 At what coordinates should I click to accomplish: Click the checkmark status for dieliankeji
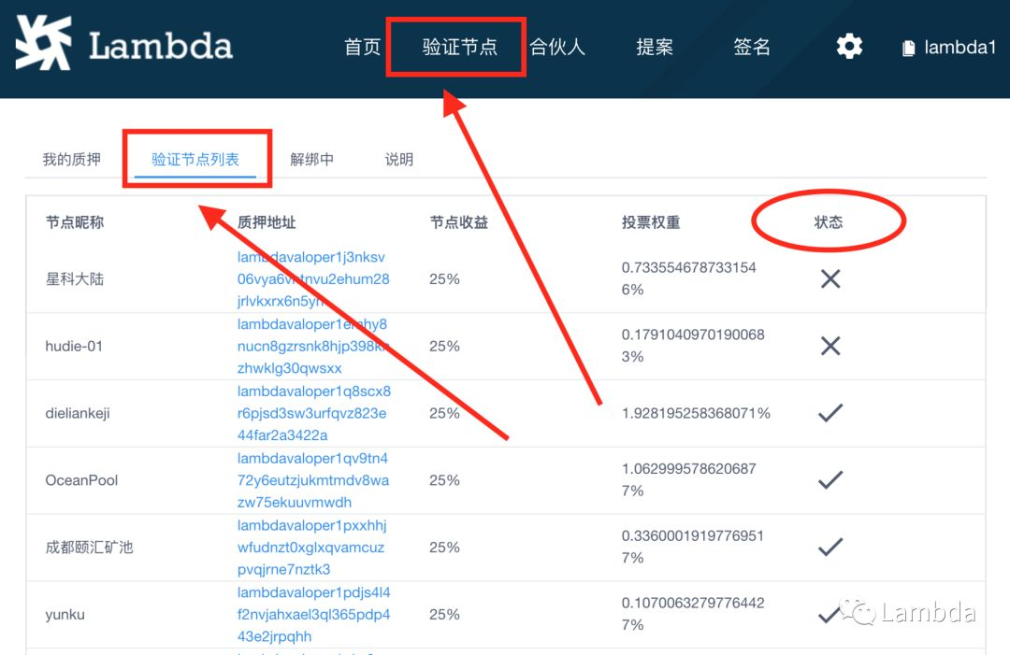point(830,413)
